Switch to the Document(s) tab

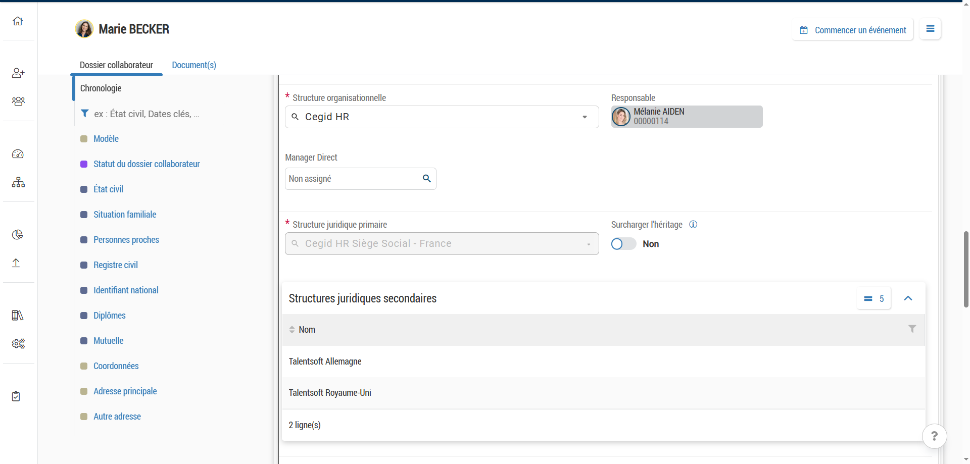click(x=194, y=65)
